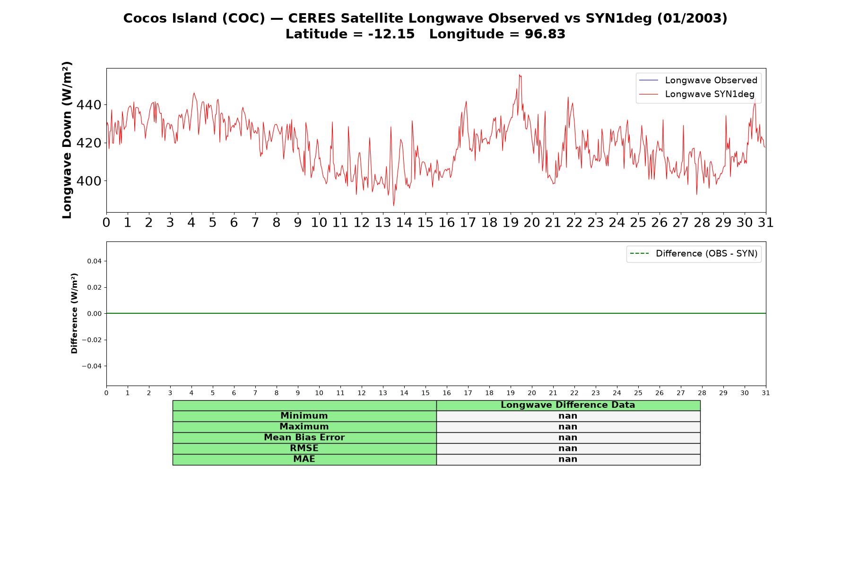Click the nan value beside Minimum
Viewport: 851px width, 567px height.
pyautogui.click(x=568, y=416)
